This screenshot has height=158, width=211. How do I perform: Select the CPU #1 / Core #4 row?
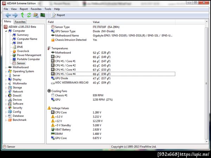[x=113, y=74]
